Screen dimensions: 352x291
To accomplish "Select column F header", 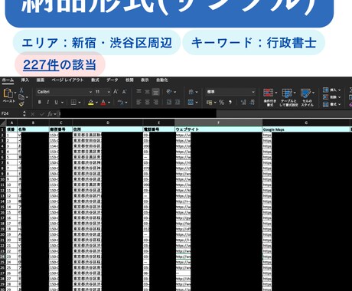I will pyautogui.click(x=218, y=123).
